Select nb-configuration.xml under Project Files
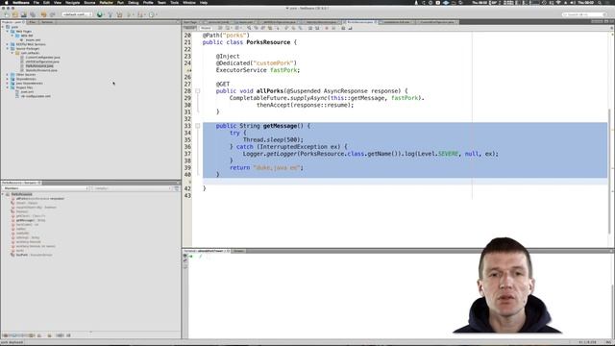 point(36,96)
